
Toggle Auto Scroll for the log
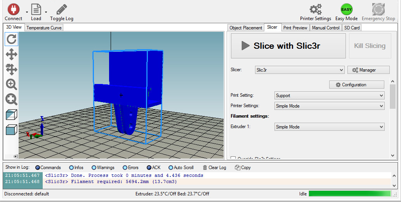(181, 168)
